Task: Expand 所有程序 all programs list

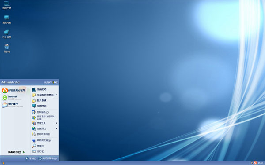Action: pyautogui.click(x=17, y=152)
